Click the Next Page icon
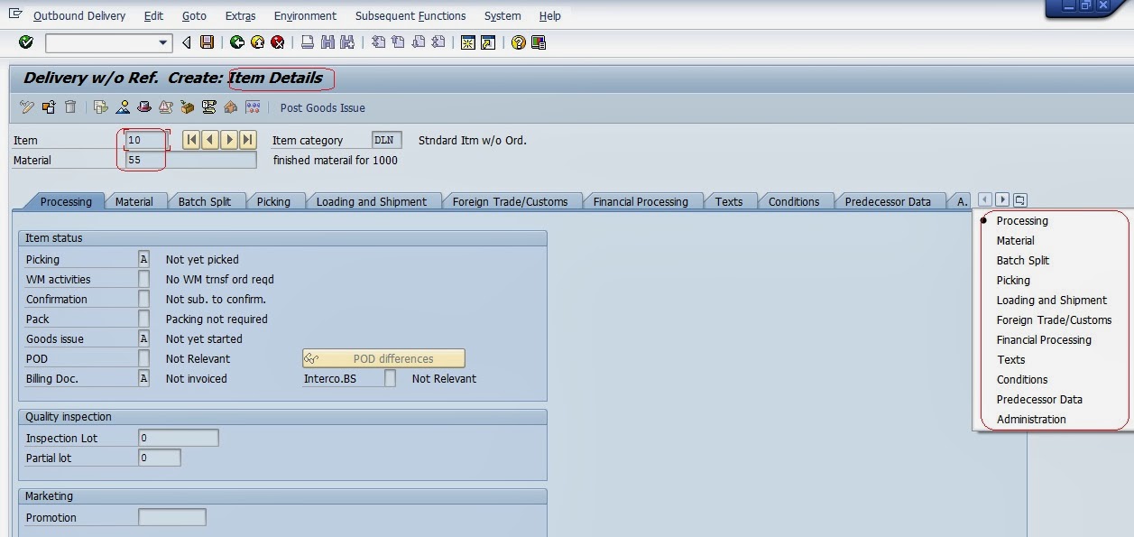Viewport: 1134px width, 537px height. pos(418,42)
